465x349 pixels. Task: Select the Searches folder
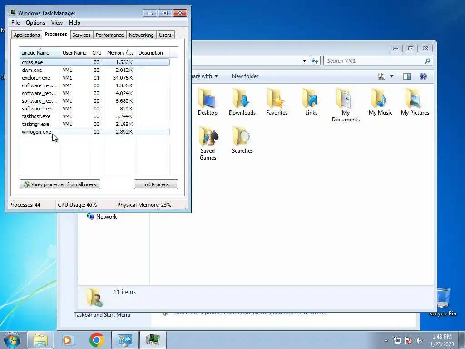pos(242,140)
